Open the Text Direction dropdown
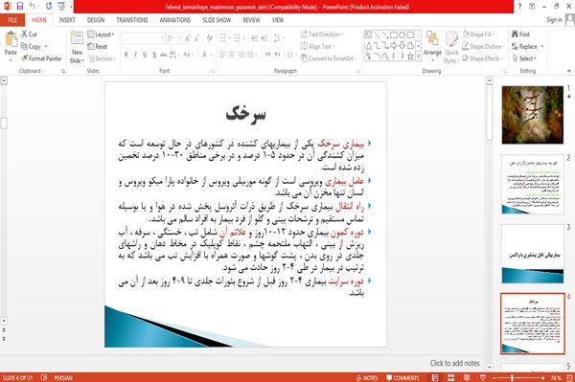The width and height of the screenshot is (575, 382). coord(322,34)
